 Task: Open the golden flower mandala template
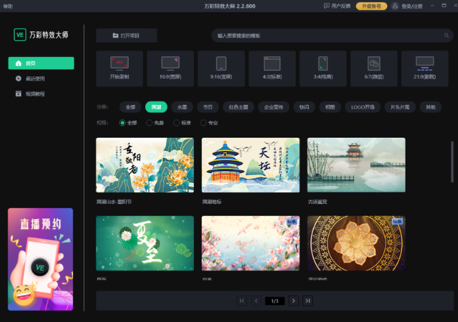[356, 243]
